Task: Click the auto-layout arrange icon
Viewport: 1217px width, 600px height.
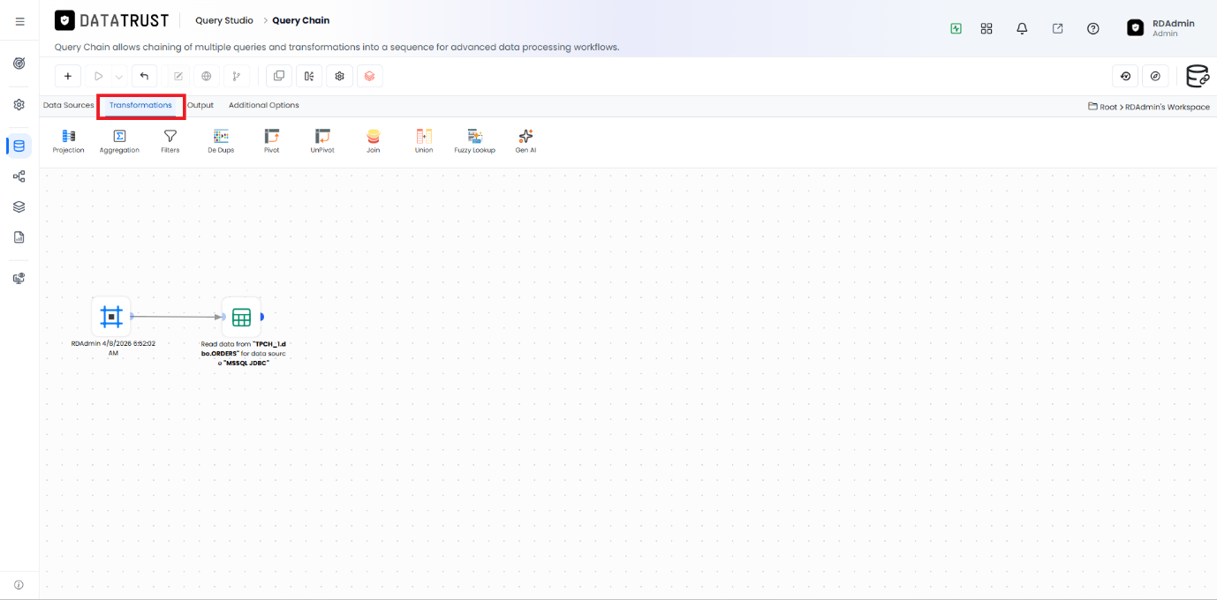Action: point(309,76)
